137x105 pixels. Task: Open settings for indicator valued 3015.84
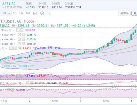(19, 44)
